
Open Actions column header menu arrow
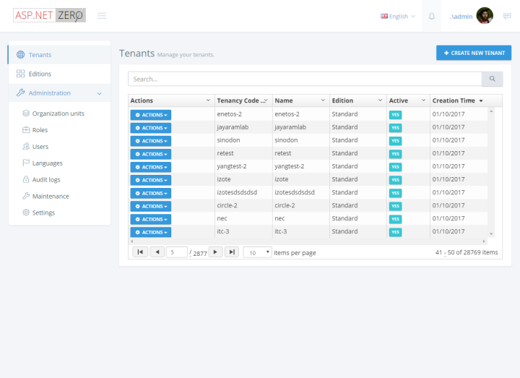(208, 100)
